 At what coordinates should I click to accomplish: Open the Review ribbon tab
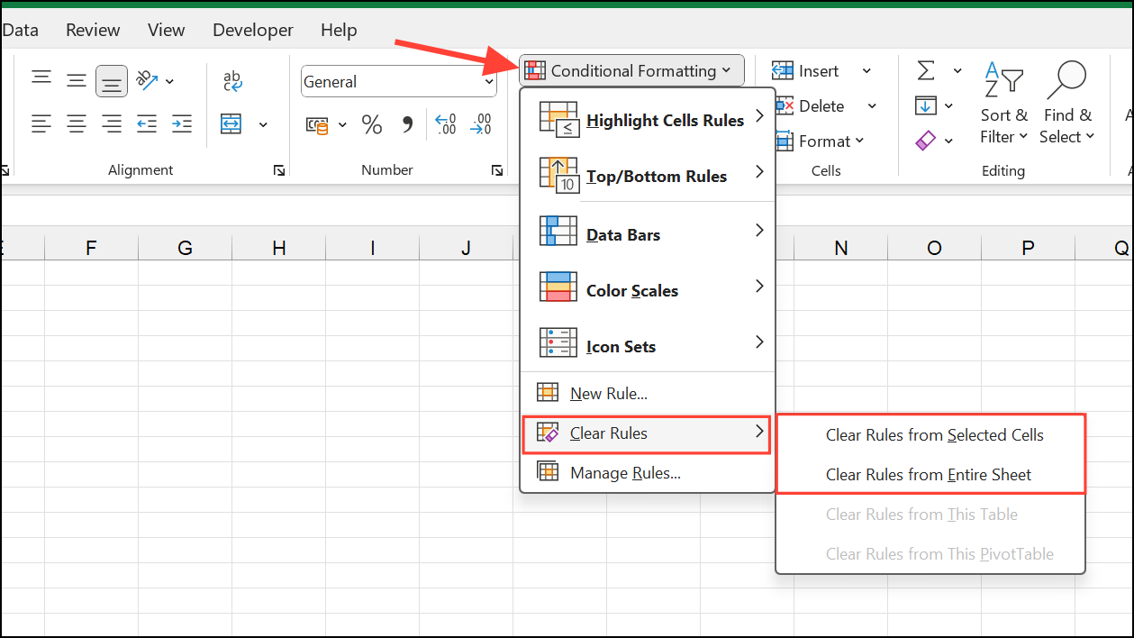(x=93, y=30)
